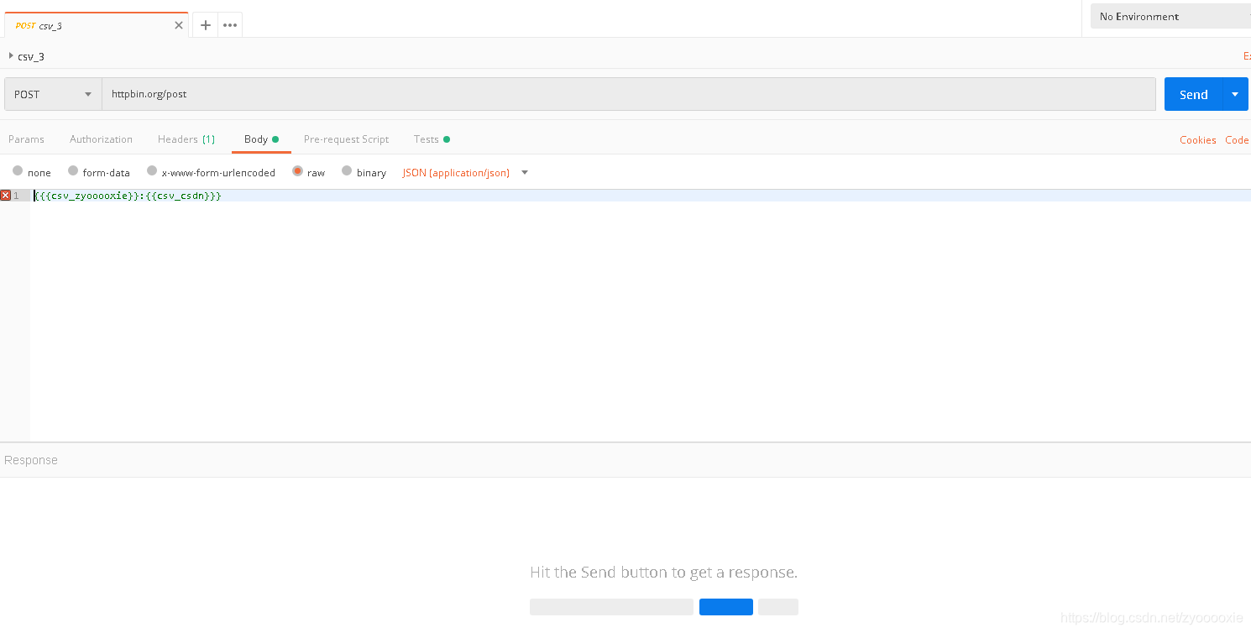Viewport: 1251px width, 633px height.
Task: Open the No Environment selector
Action: 1170,16
